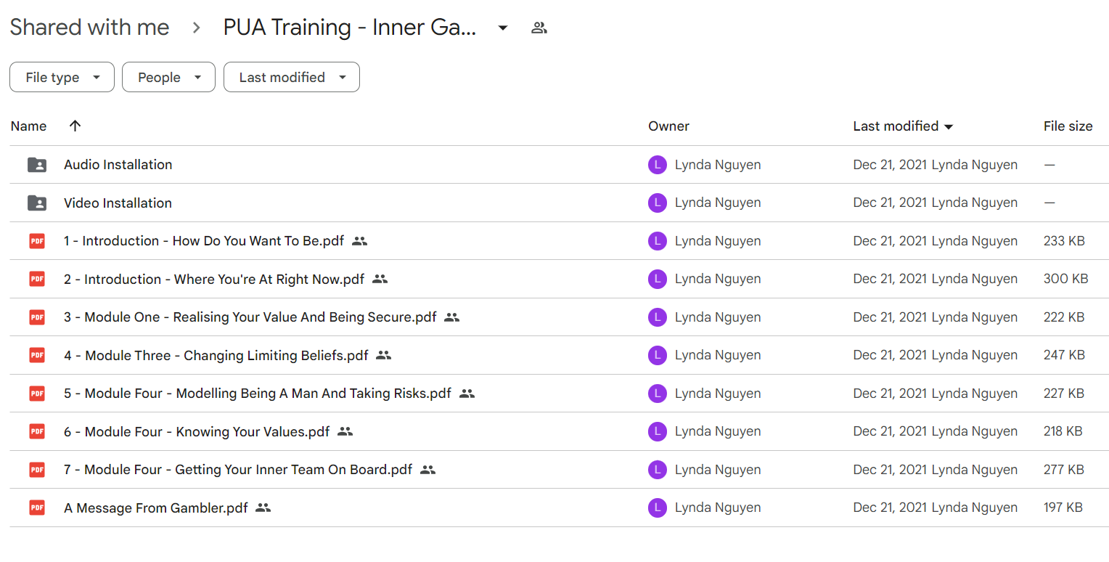This screenshot has width=1109, height=562.
Task: Click shared-people icon next to A Message From Gambler
Action: [263, 508]
